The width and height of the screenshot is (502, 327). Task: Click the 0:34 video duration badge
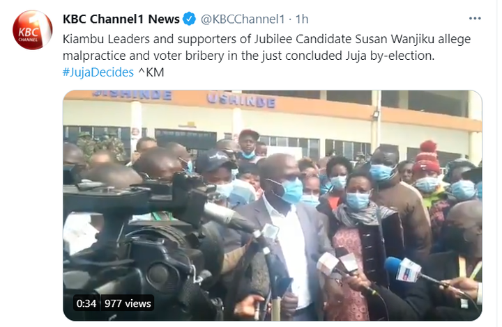[86, 303]
